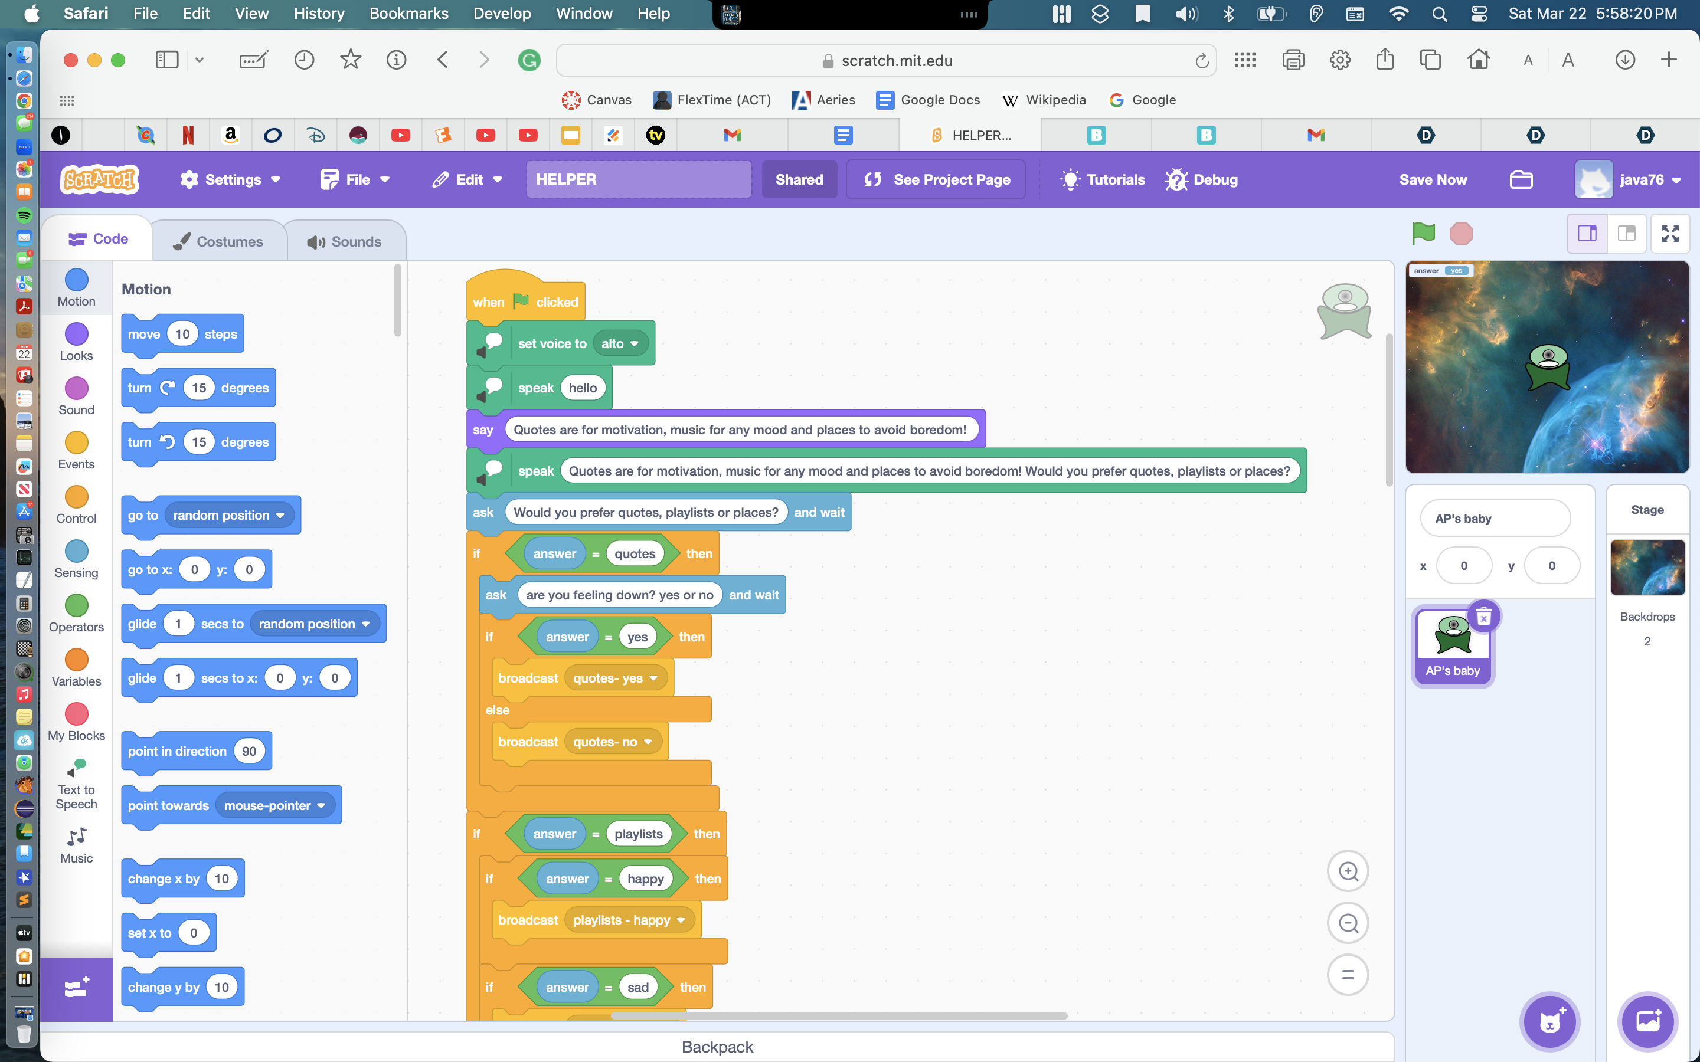Switch to large stage layout

(1627, 233)
